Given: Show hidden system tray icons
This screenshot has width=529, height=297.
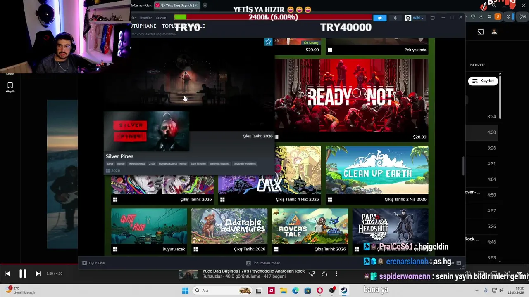Looking at the screenshot, I should [478, 291].
